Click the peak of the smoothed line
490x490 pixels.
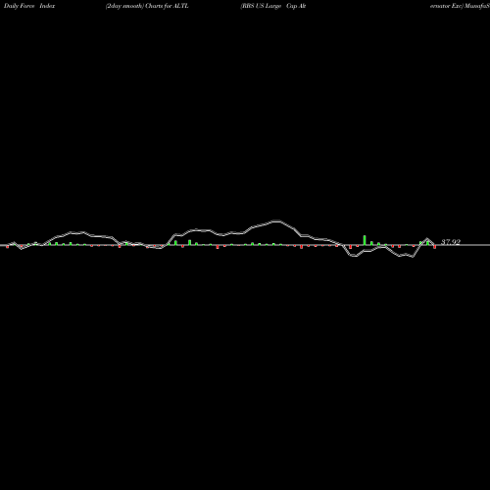[x=276, y=221]
